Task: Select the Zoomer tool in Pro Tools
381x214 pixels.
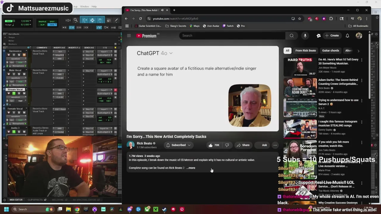Action: tap(75, 20)
